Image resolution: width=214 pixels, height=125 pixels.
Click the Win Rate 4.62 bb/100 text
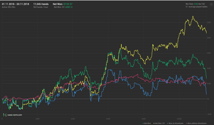point(195,4)
